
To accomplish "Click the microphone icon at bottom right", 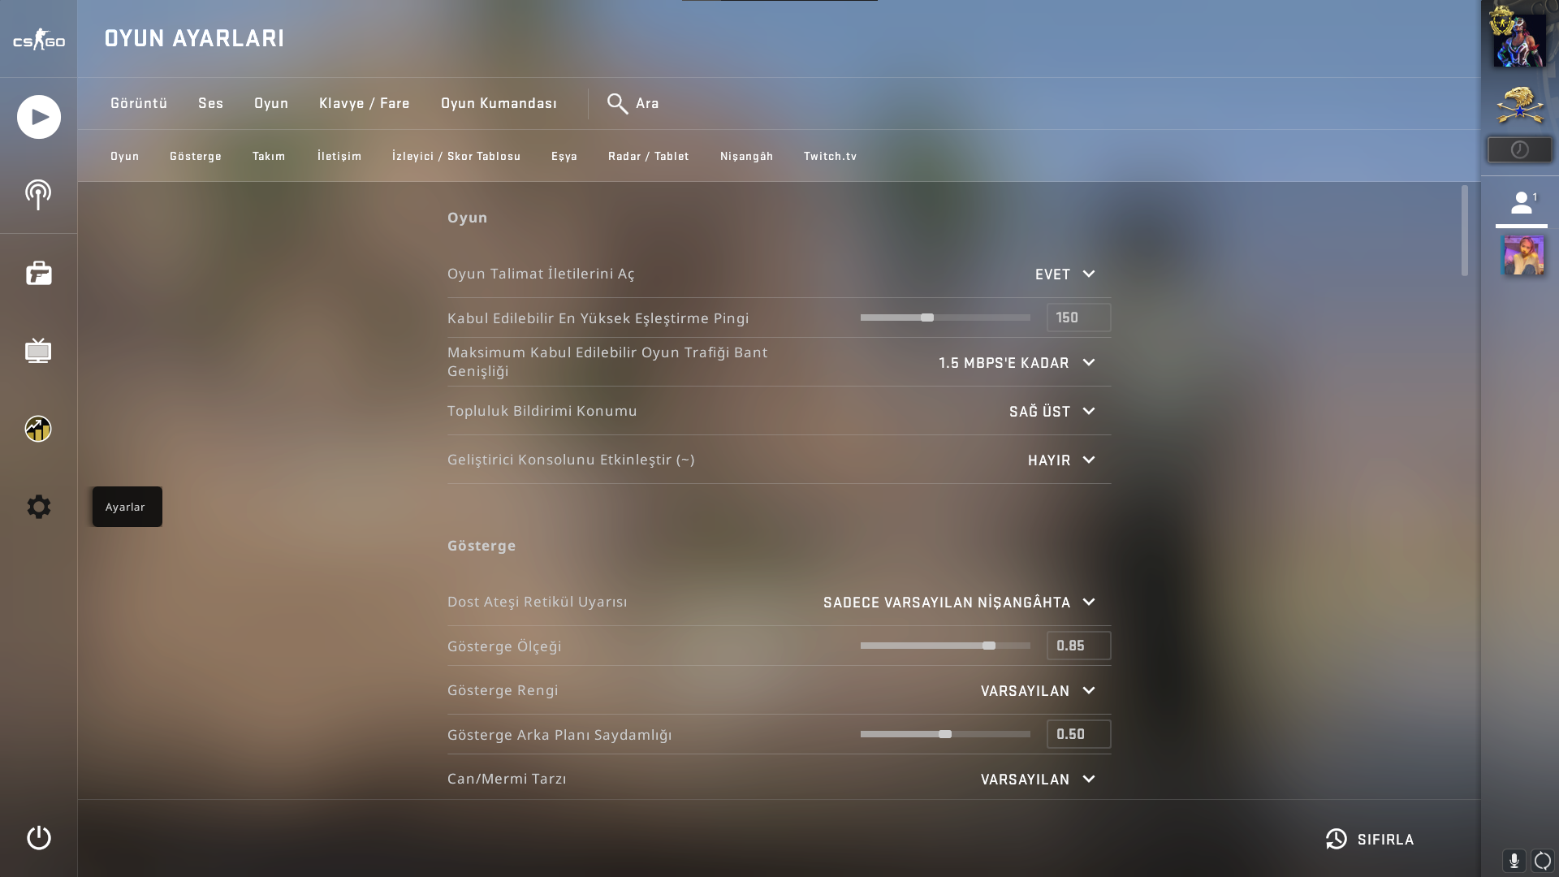I will point(1514,861).
